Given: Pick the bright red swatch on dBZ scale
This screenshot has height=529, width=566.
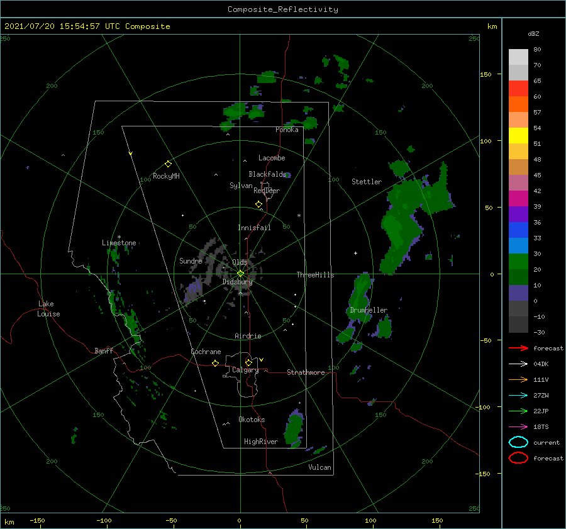Looking at the screenshot, I should [x=518, y=88].
